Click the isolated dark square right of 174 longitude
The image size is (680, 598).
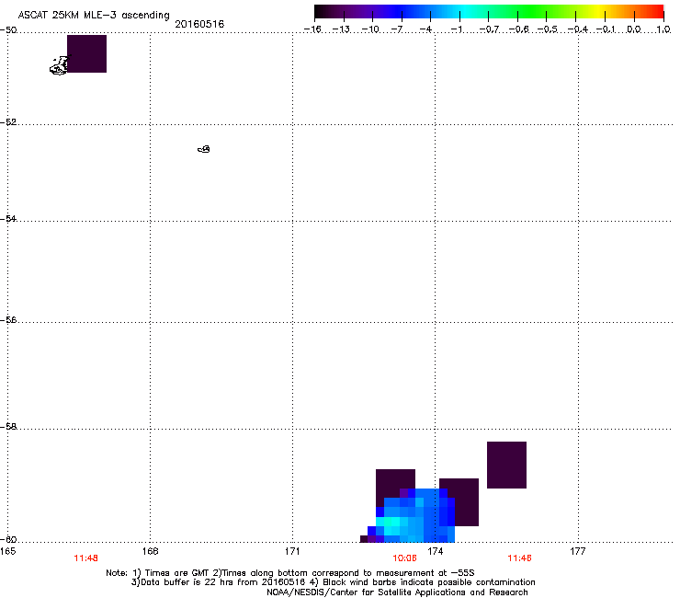click(506, 466)
